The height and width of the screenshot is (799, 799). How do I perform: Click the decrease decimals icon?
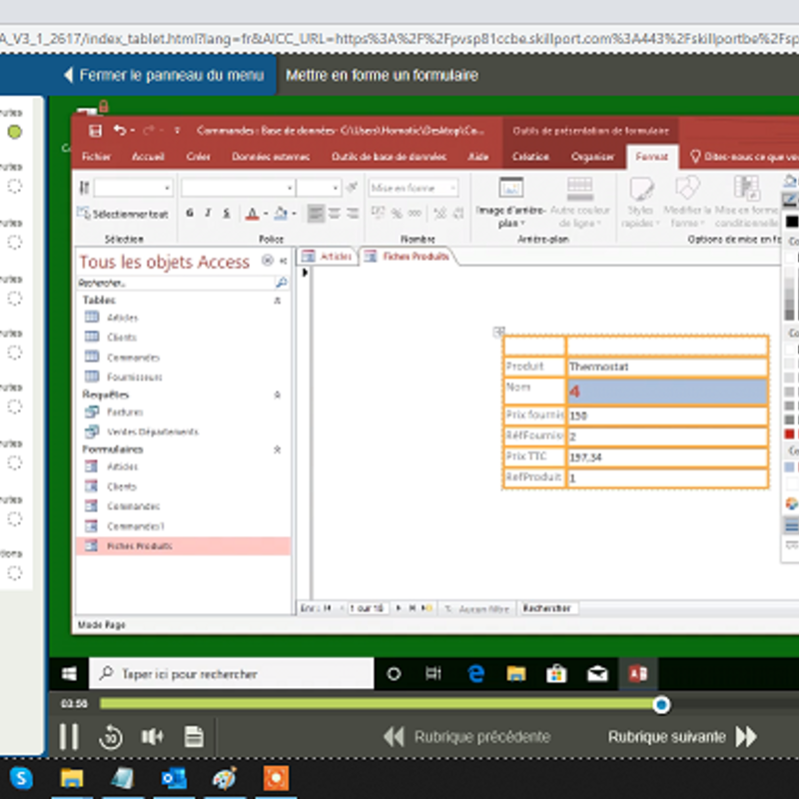(x=458, y=213)
